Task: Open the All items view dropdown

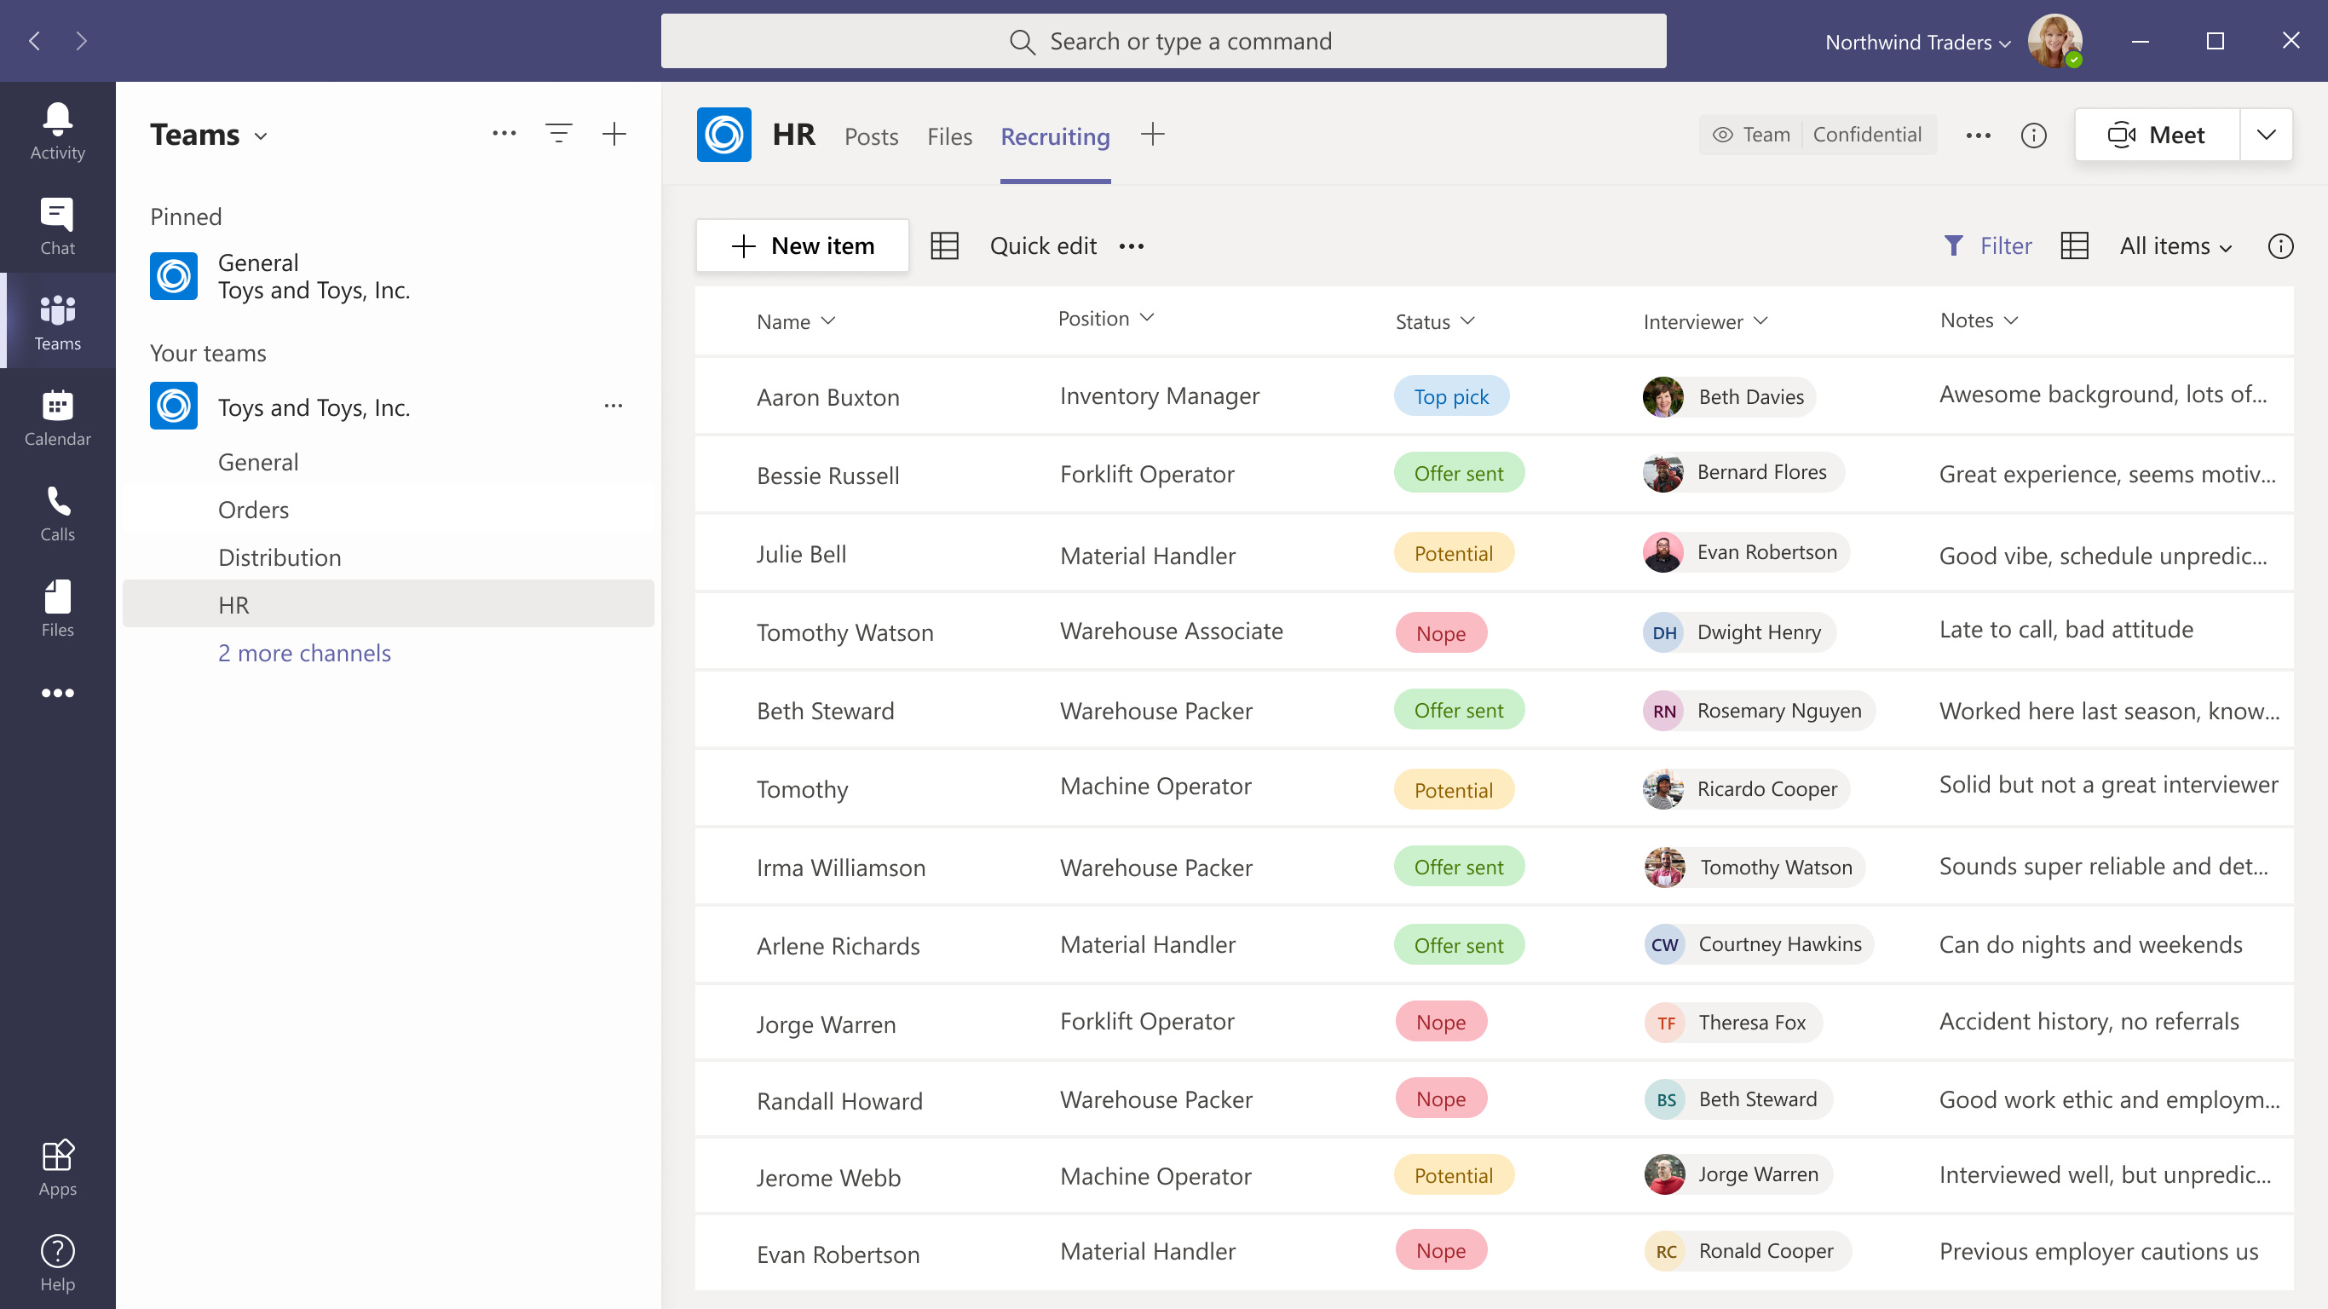Action: point(2174,245)
